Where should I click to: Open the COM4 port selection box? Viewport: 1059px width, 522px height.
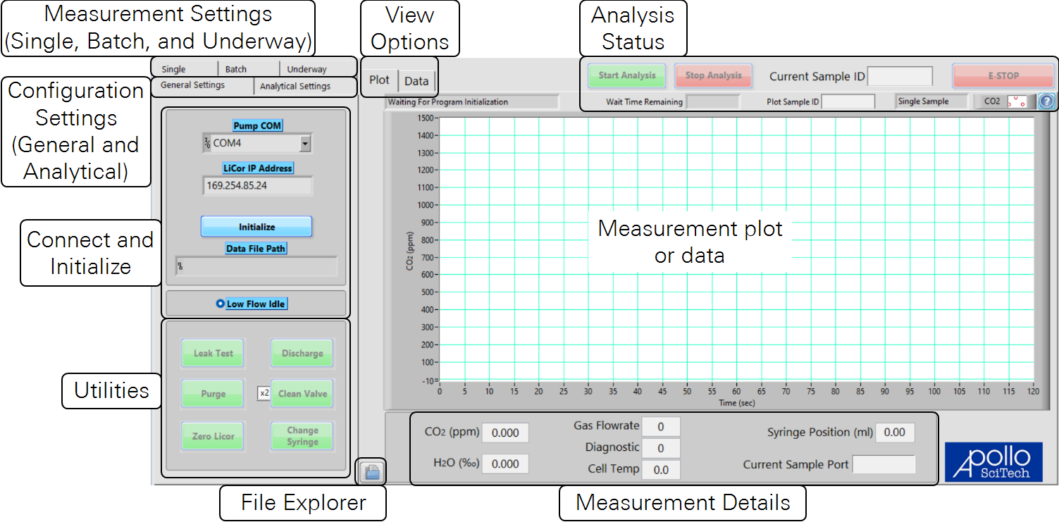click(x=255, y=143)
